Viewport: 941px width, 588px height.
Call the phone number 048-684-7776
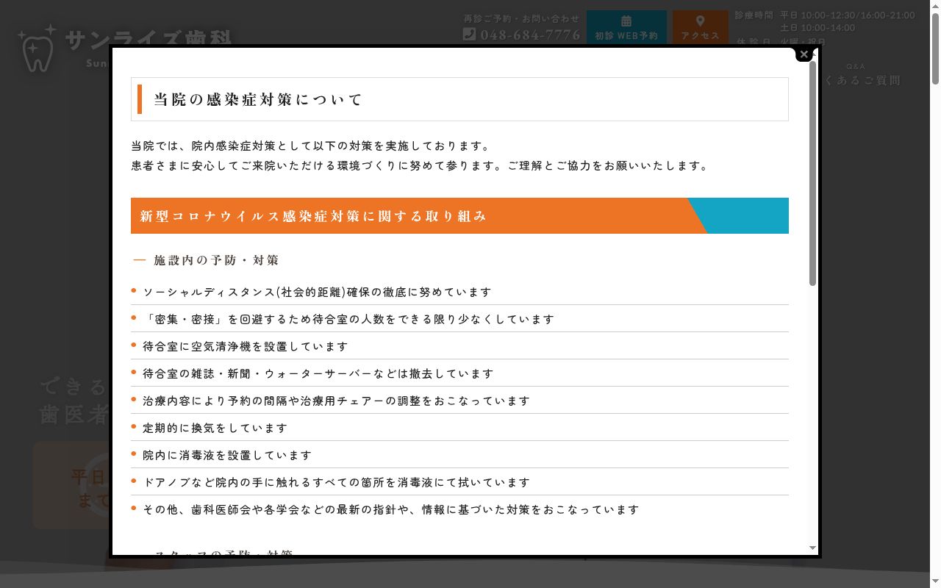click(530, 35)
